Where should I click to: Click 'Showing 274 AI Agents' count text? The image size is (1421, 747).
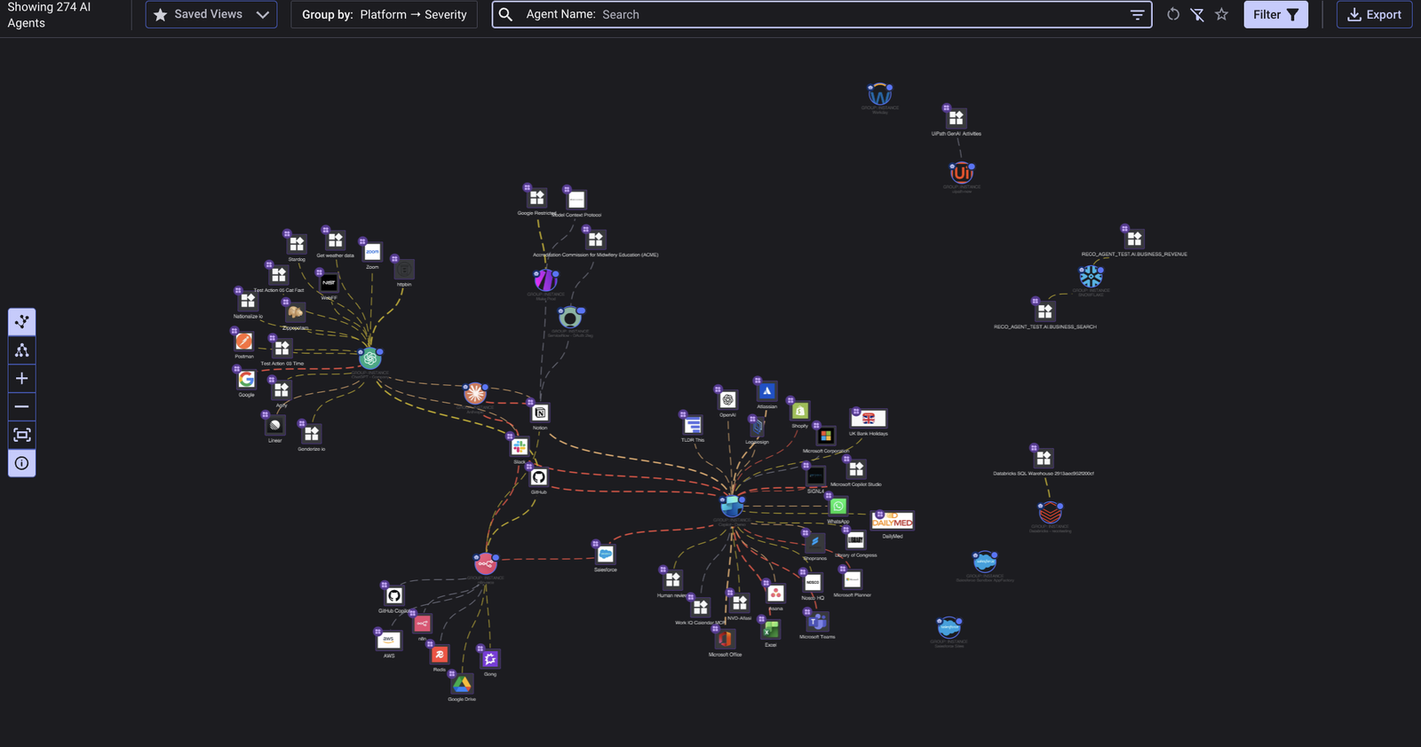coord(49,14)
